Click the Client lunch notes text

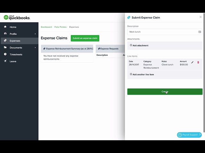(167, 64)
